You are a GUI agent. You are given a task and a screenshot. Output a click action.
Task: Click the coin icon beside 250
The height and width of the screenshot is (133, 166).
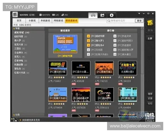click(63, 15)
